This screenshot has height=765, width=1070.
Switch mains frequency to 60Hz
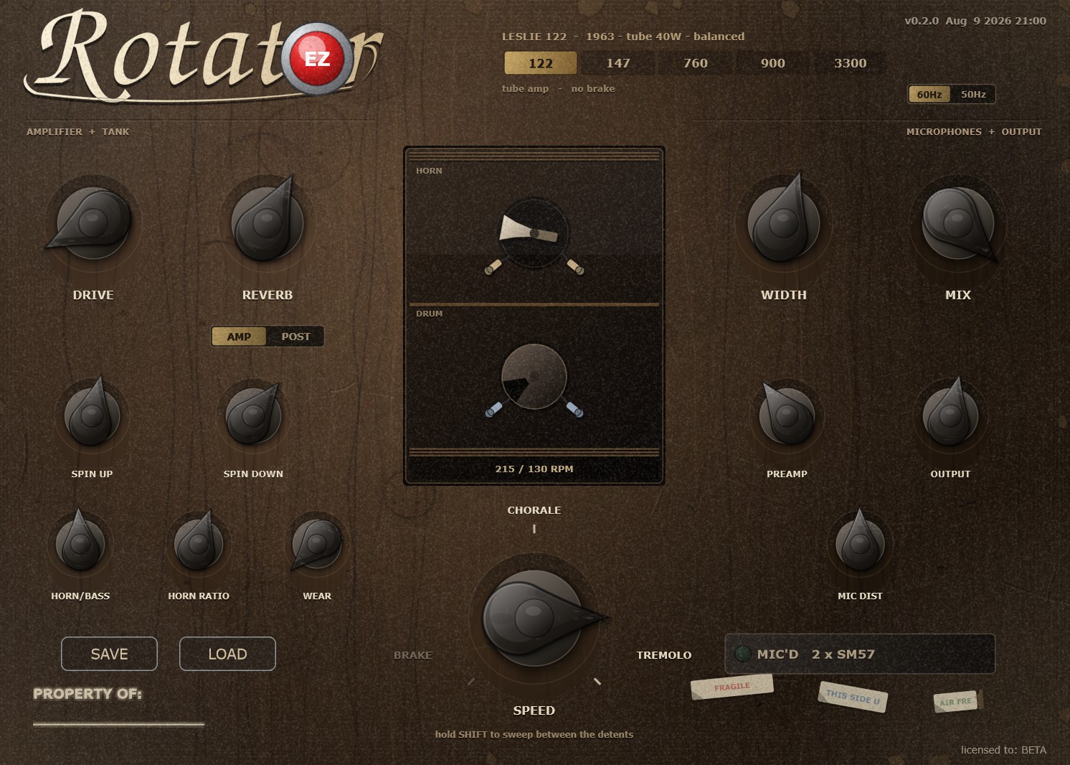[x=929, y=94]
